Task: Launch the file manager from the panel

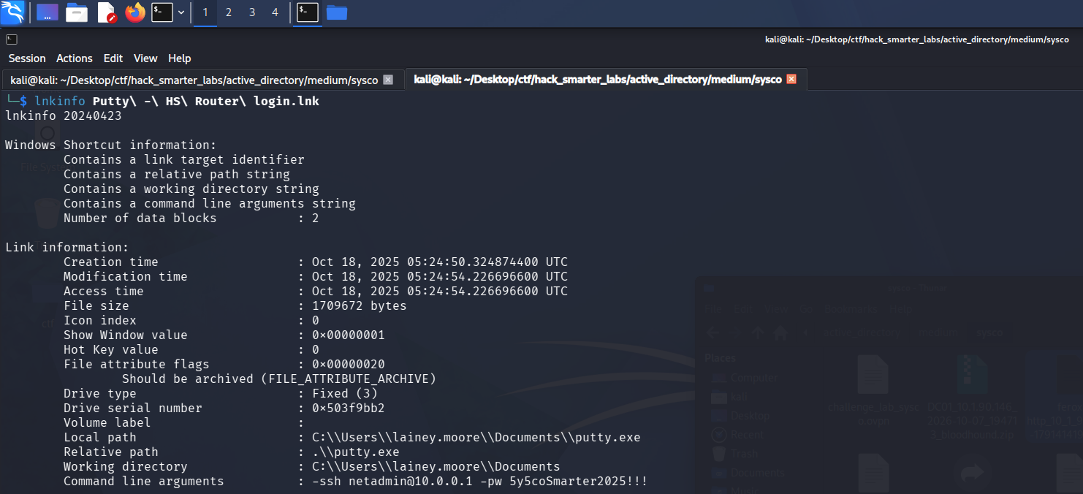Action: pos(77,12)
